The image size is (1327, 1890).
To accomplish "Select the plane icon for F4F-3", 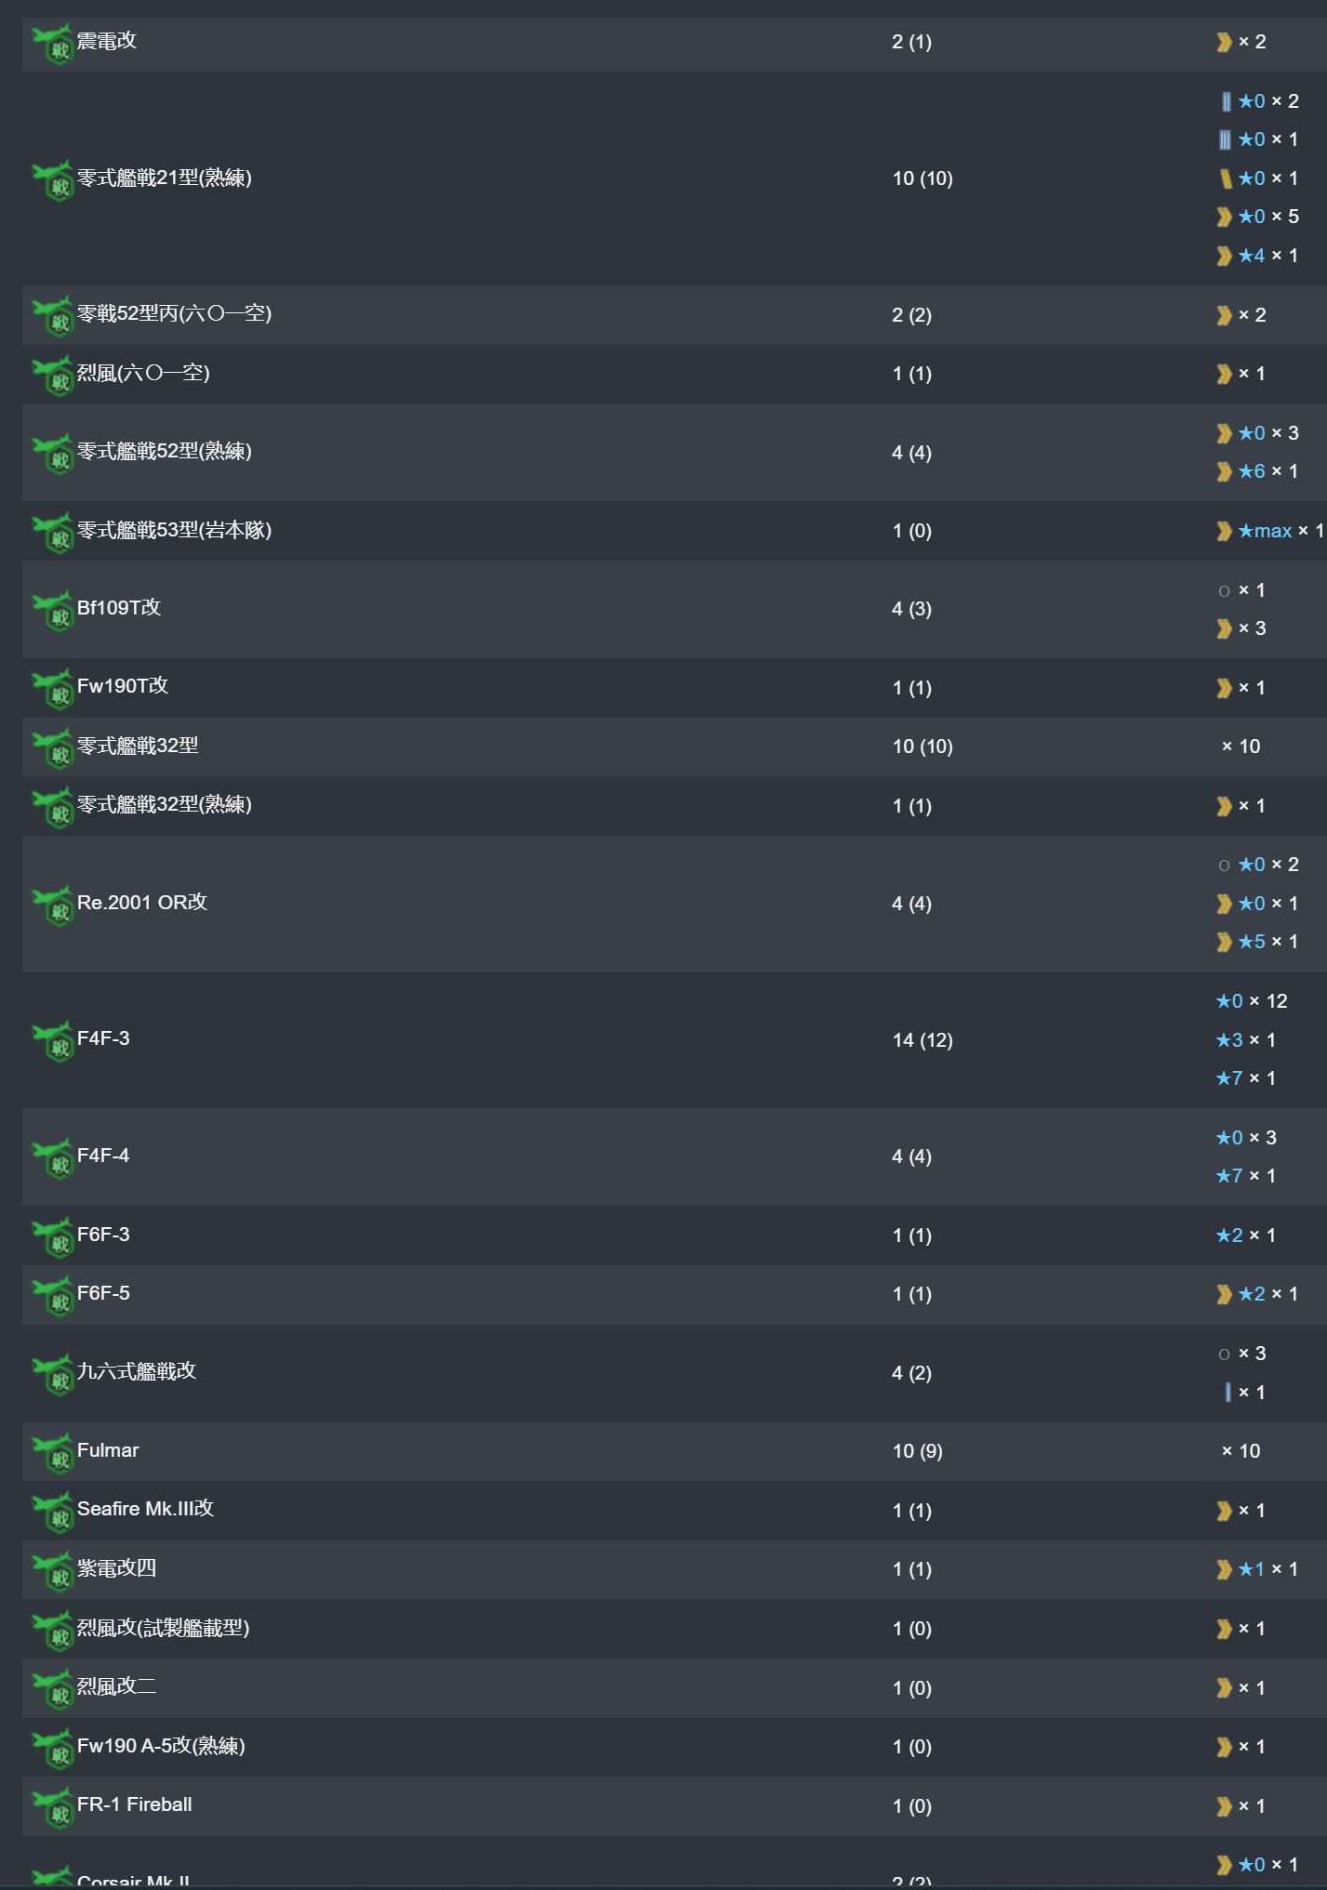I will point(53,1041).
